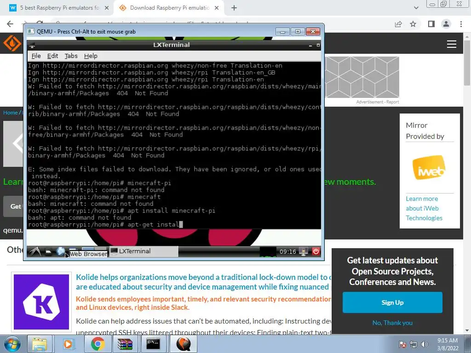Click the Windows clock showing 9:15 AM
This screenshot has width=471, height=353.
pyautogui.click(x=447, y=344)
